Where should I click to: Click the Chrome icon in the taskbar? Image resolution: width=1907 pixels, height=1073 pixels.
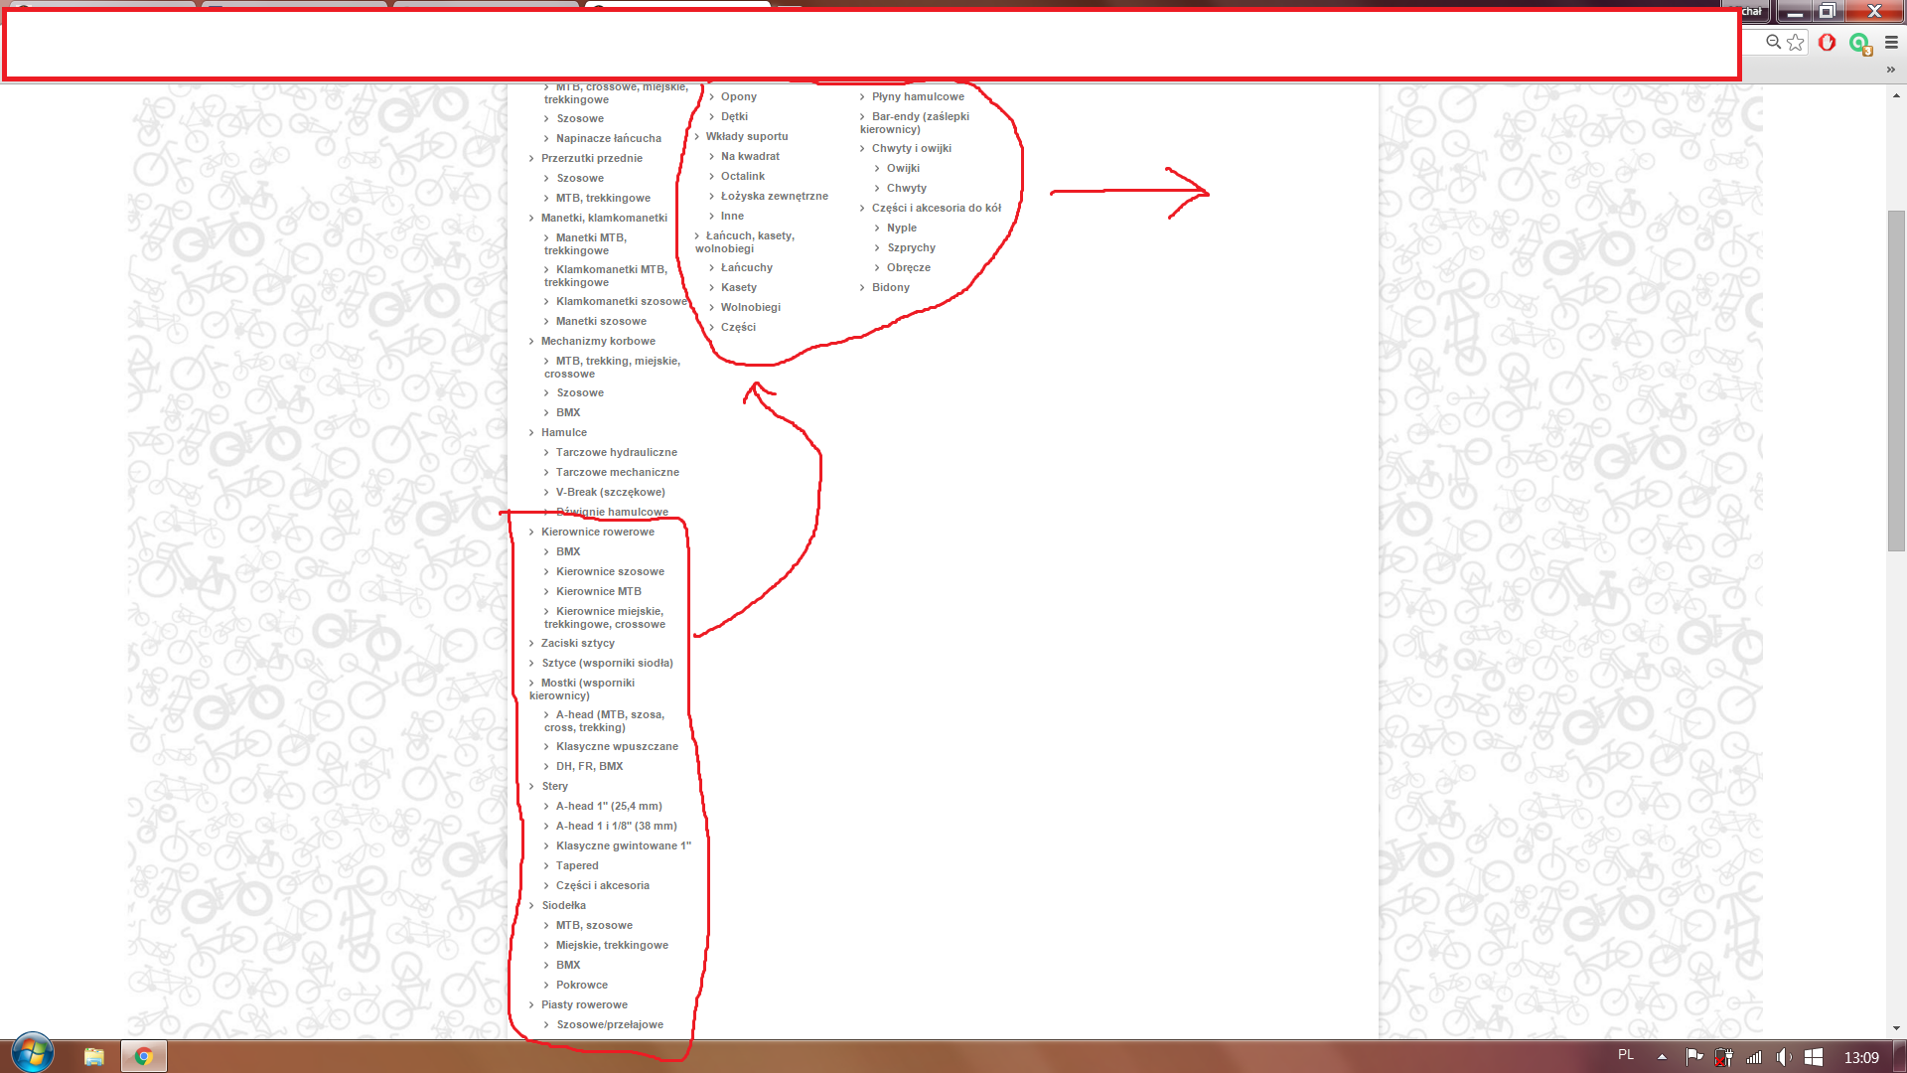(x=144, y=1056)
